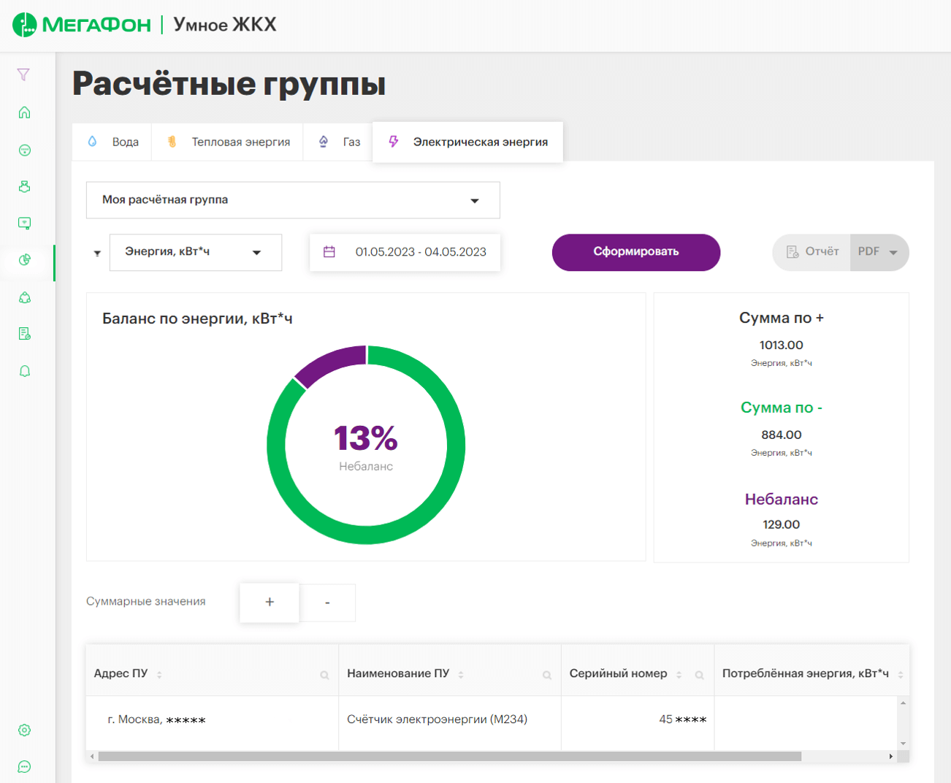951x783 pixels.
Task: Click the Сформировать button
Action: coord(635,252)
